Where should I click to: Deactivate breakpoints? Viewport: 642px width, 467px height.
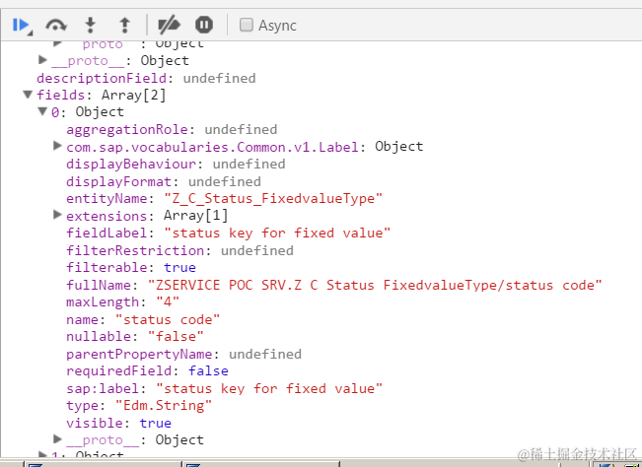coord(169,26)
